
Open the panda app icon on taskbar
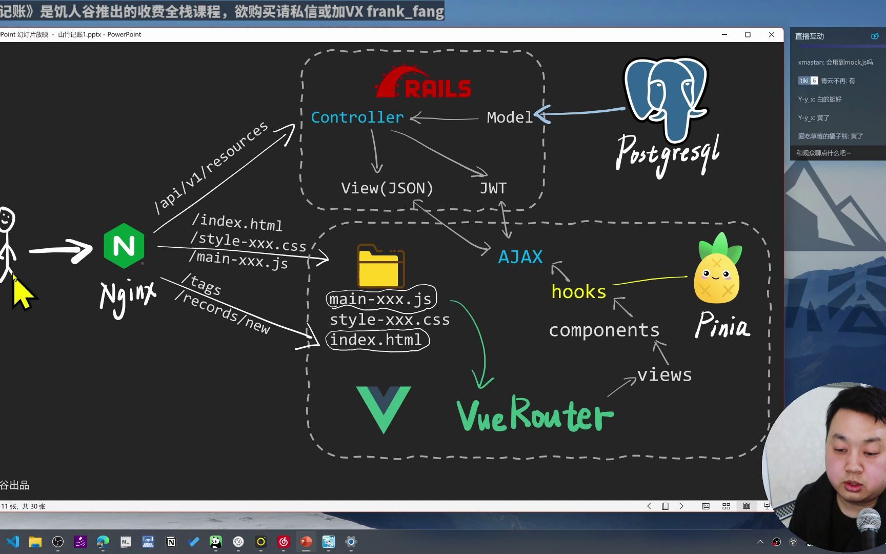point(216,542)
